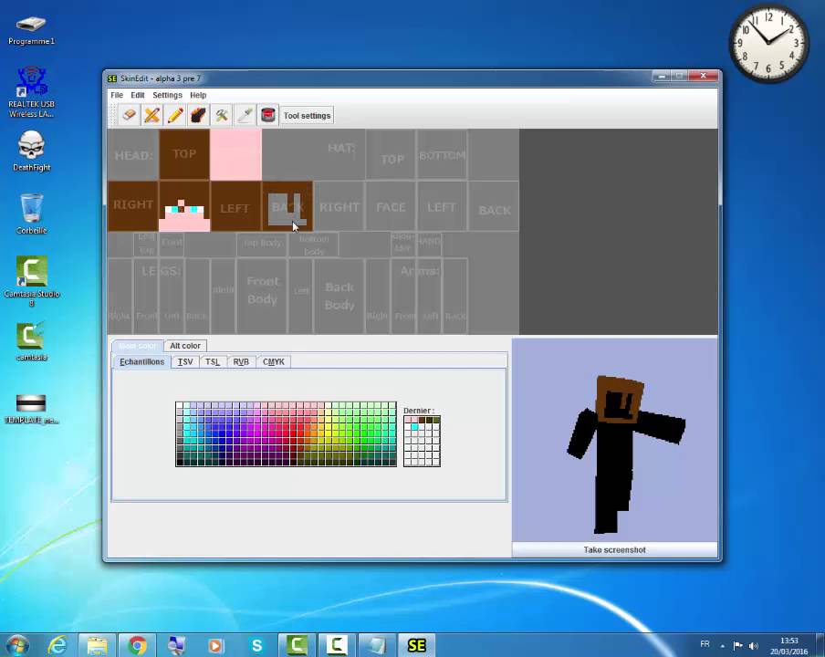Switch to the TSL color tab
825x657 pixels.
(x=213, y=362)
